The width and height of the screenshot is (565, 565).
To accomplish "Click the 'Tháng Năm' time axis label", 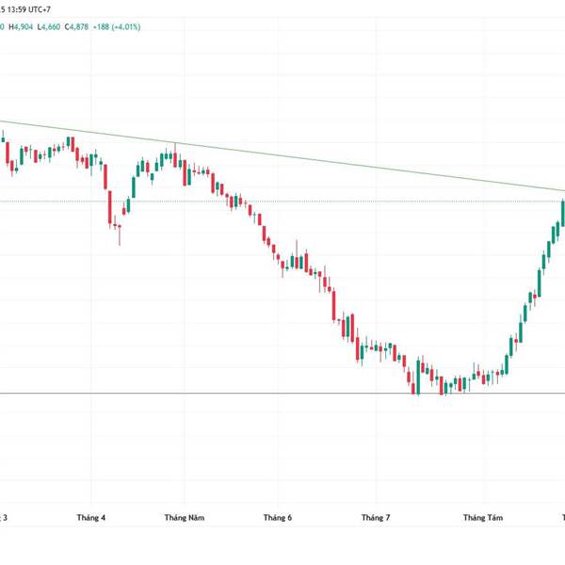I will [x=185, y=517].
